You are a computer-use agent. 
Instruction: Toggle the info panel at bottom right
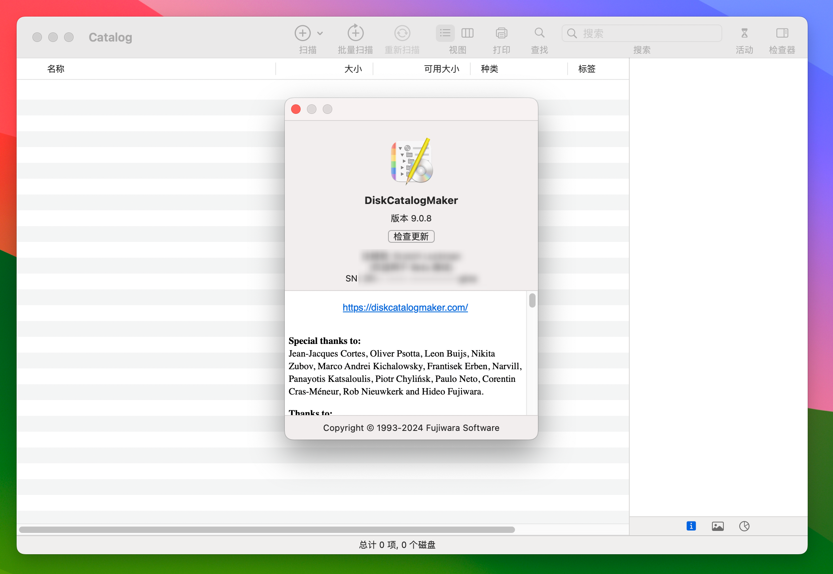point(691,526)
